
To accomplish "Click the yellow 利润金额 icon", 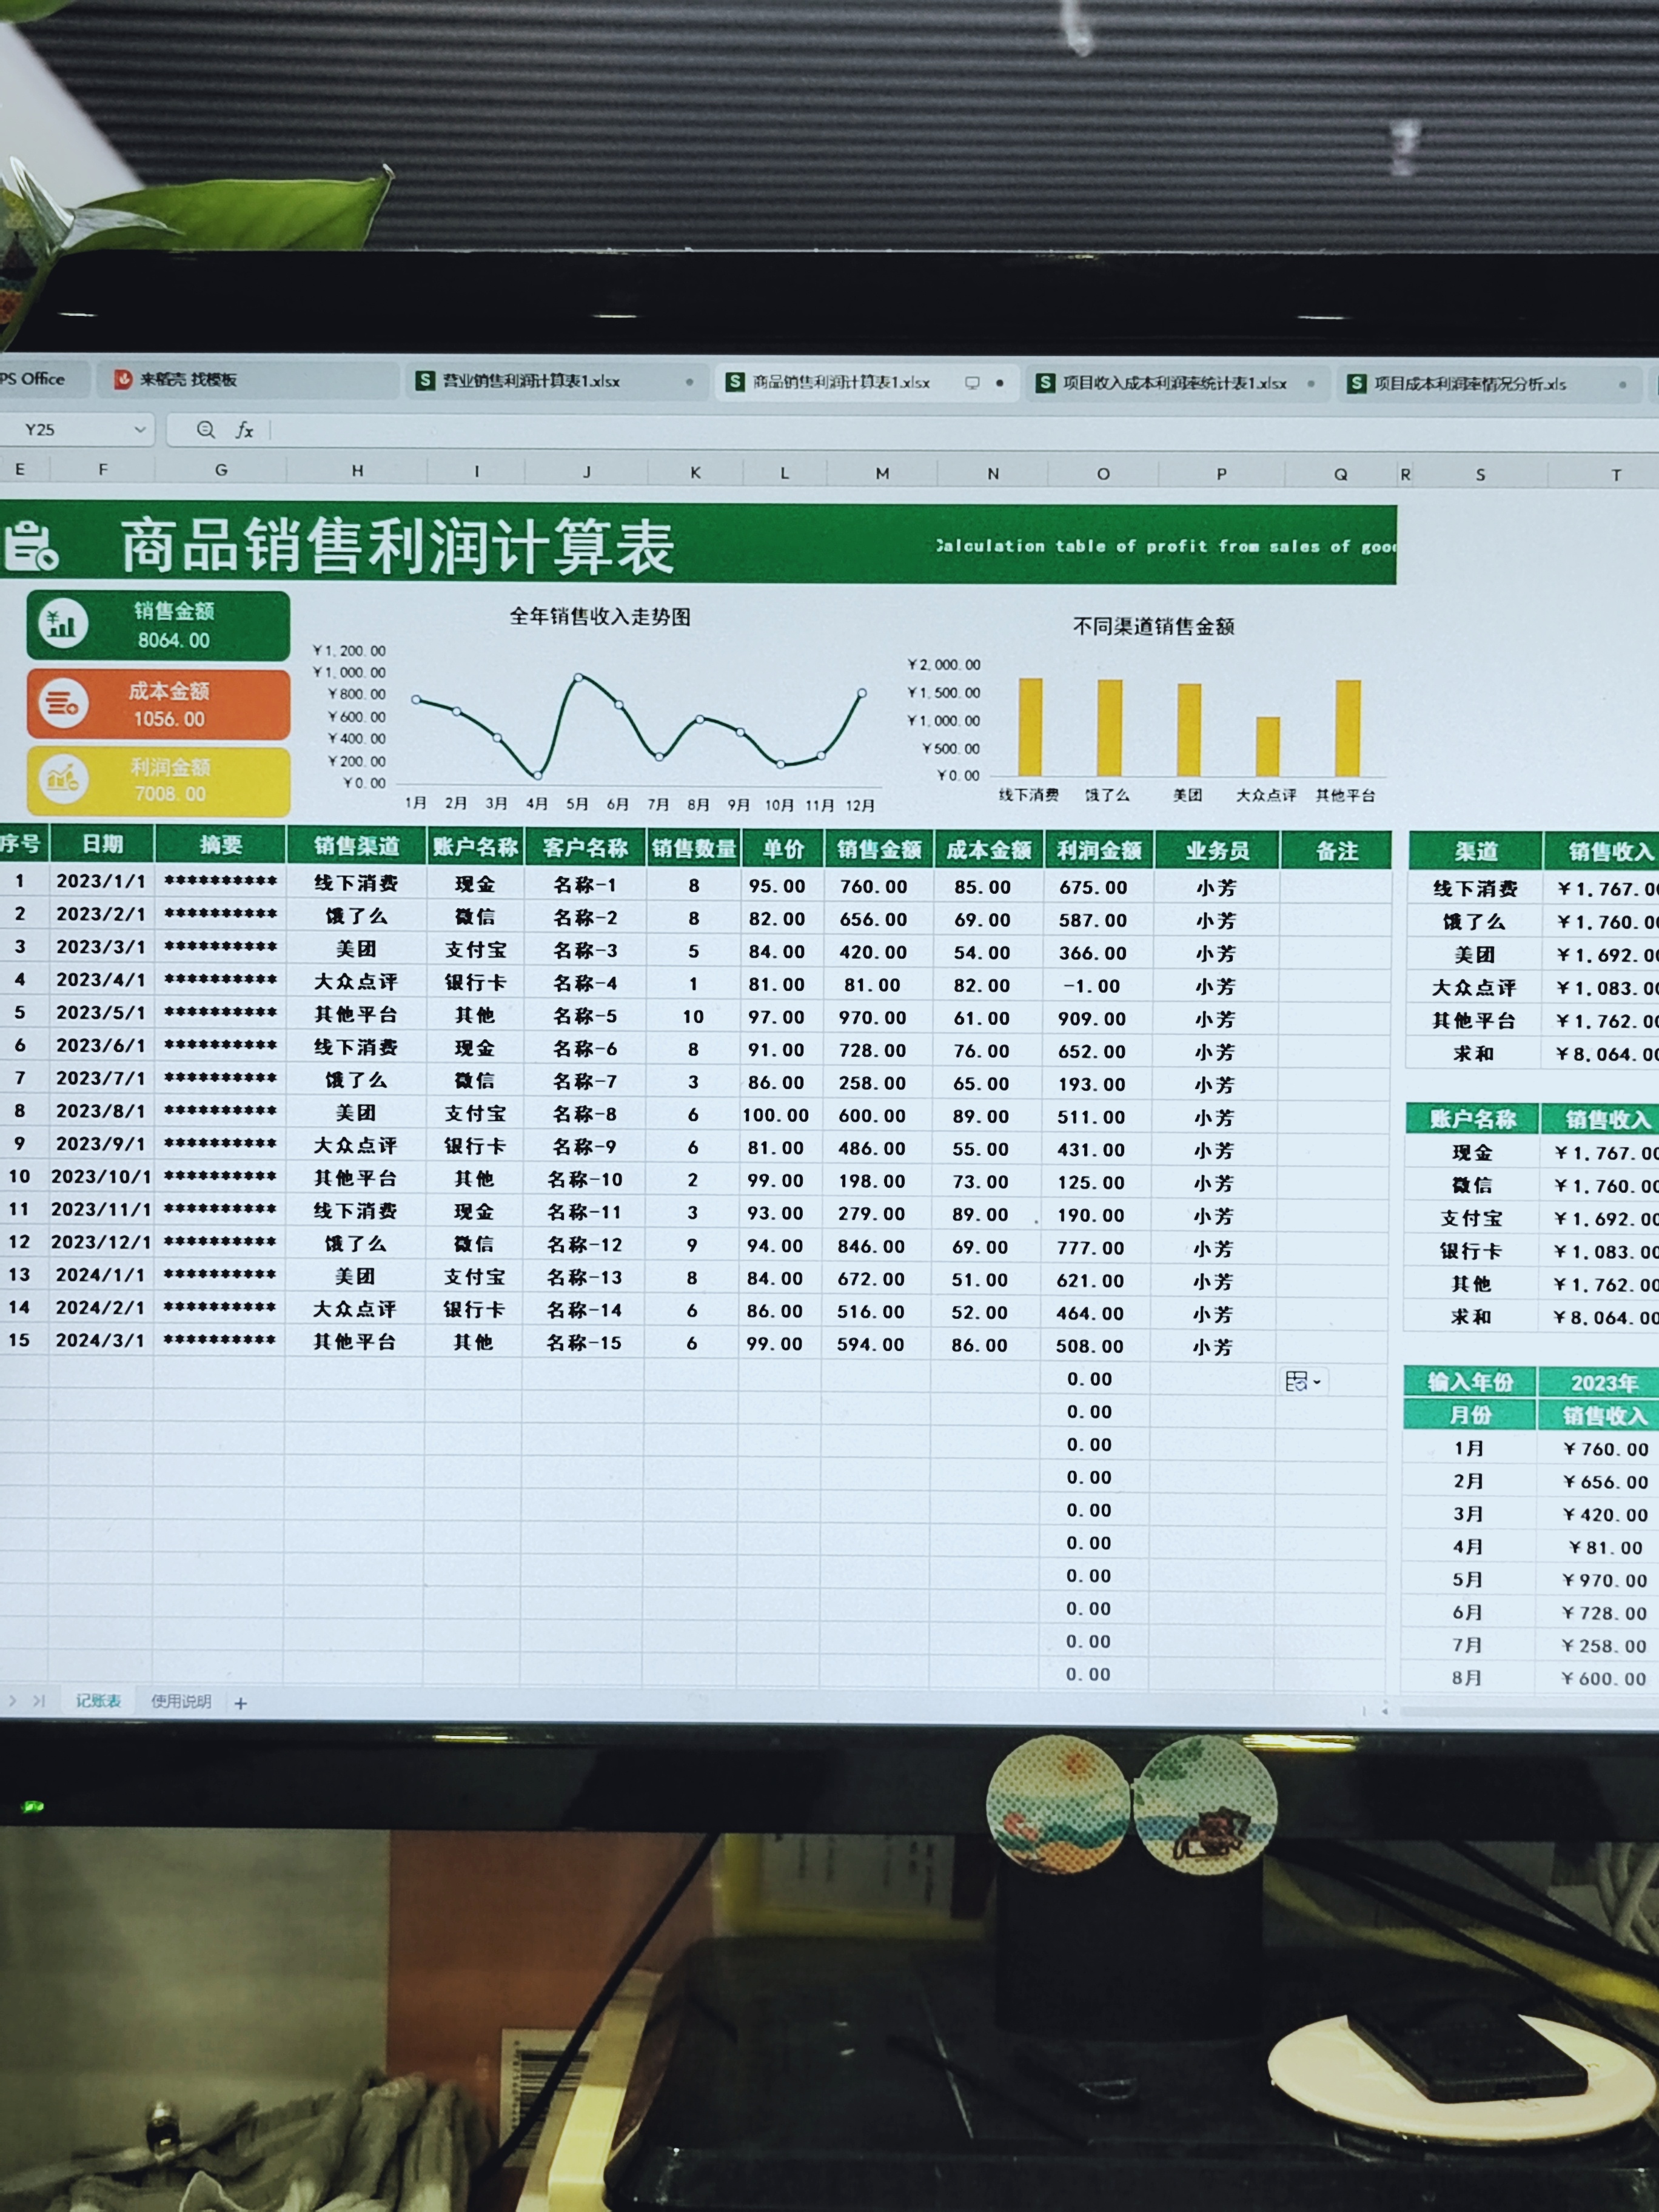I will pyautogui.click(x=63, y=779).
